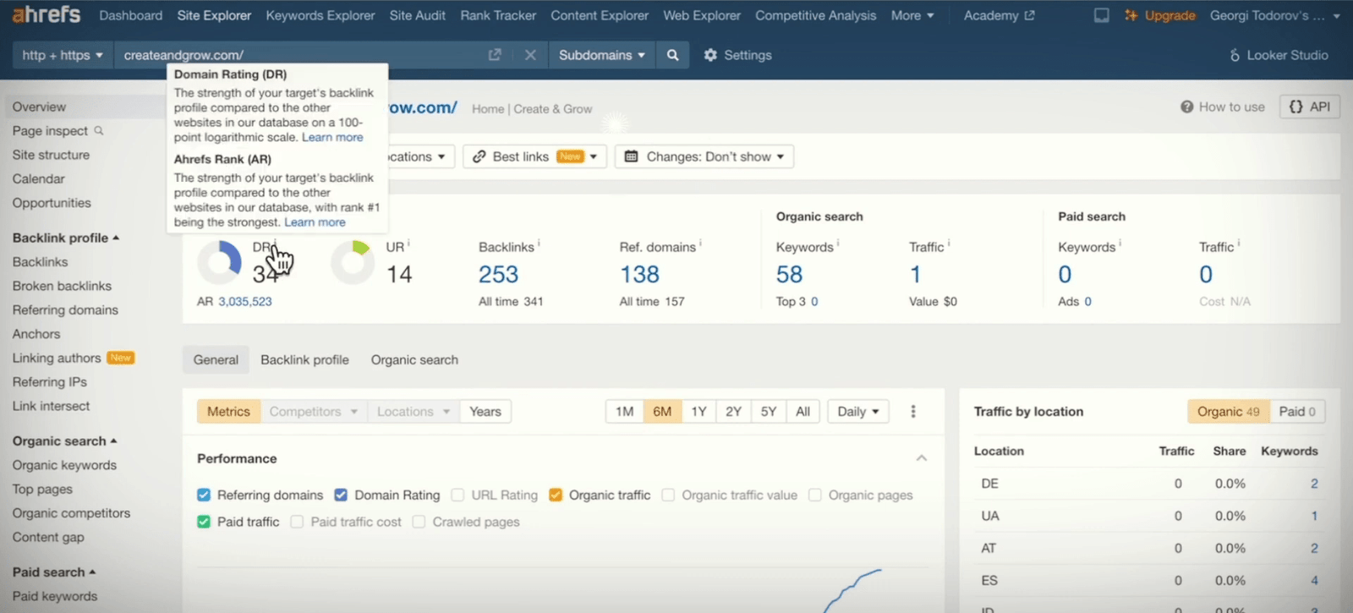Enable Crawled pages checkbox
The image size is (1353, 613).
point(419,522)
